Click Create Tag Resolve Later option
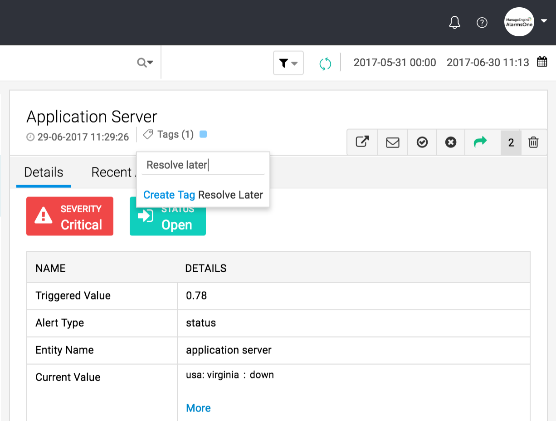 pos(203,195)
